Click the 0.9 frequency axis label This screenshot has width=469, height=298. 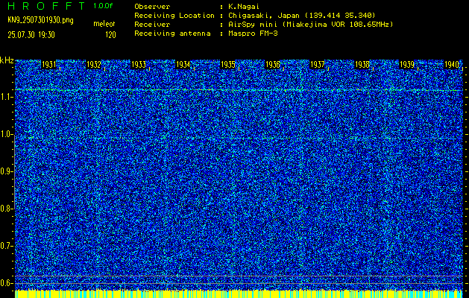(x=5, y=171)
